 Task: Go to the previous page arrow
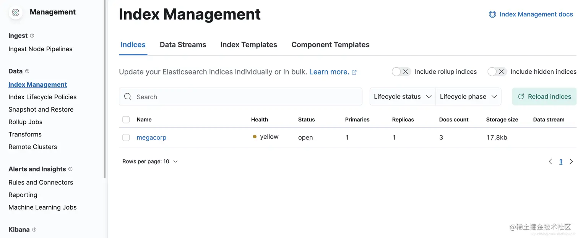(x=550, y=162)
